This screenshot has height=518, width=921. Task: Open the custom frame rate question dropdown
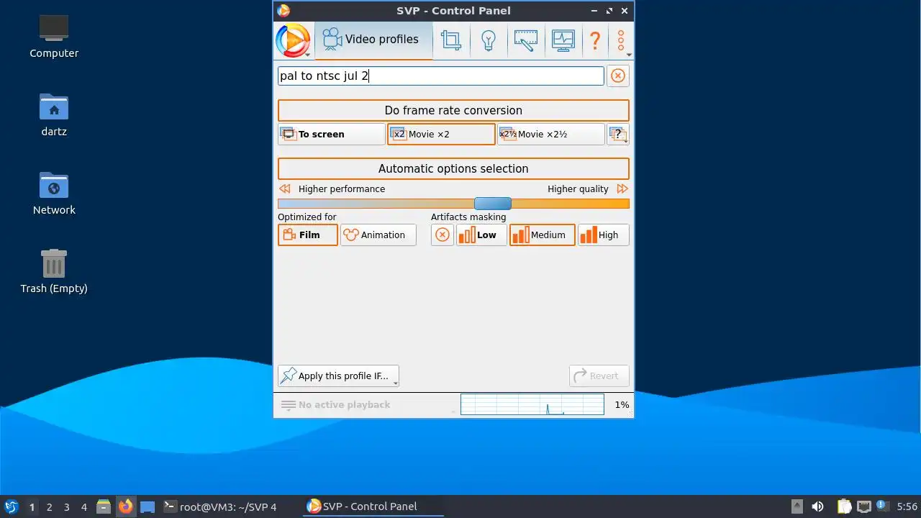click(618, 134)
